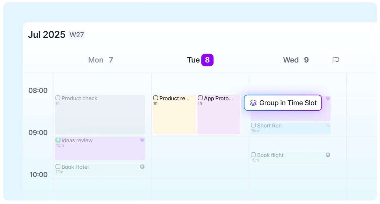Click the globe icon on Book flight task
The height and width of the screenshot is (204, 380).
click(328, 155)
